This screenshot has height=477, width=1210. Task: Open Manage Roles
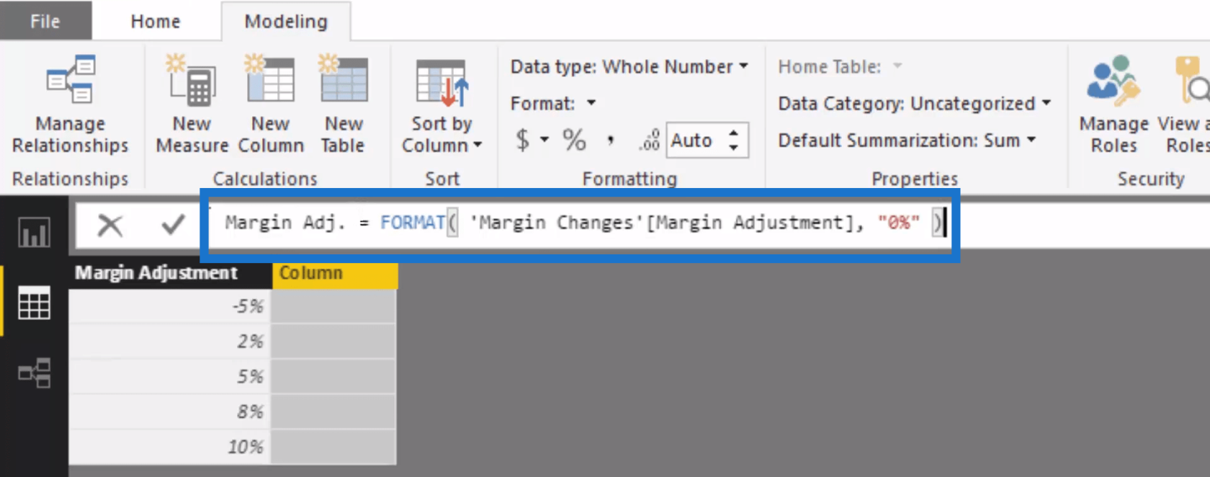[x=1113, y=104]
